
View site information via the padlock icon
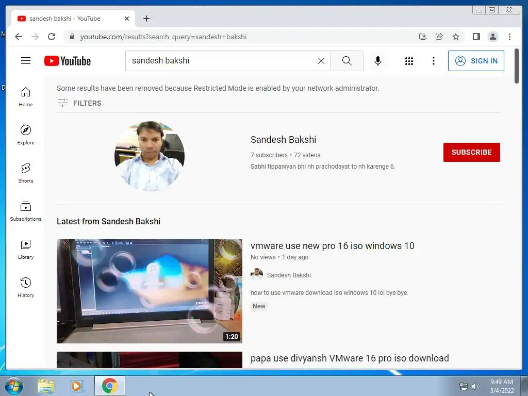72,37
